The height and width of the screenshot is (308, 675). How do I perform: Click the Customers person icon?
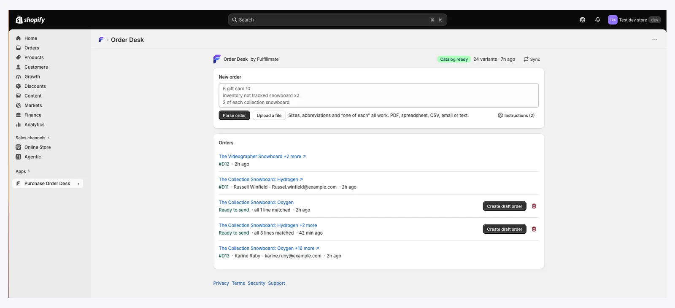[x=18, y=67]
